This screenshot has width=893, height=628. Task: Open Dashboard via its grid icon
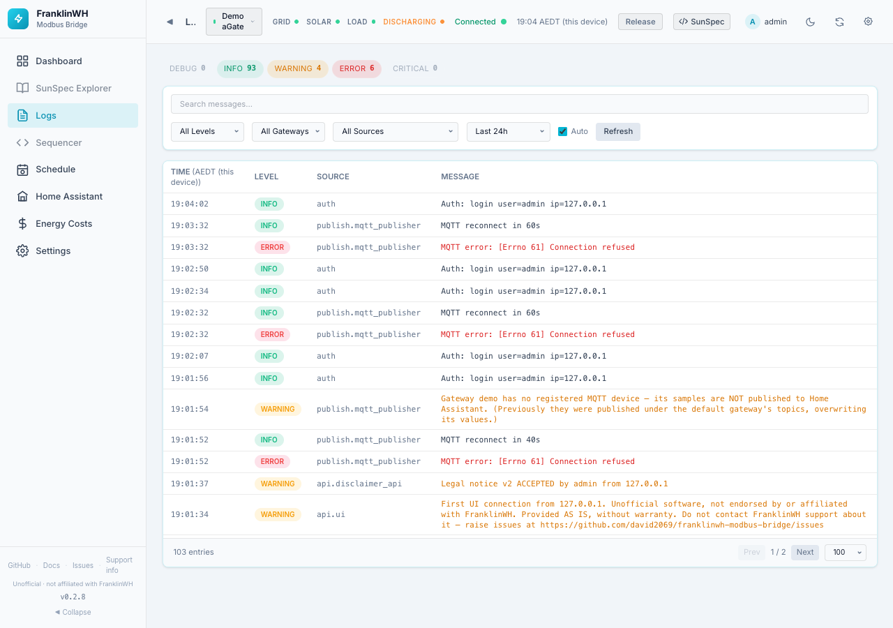(22, 61)
